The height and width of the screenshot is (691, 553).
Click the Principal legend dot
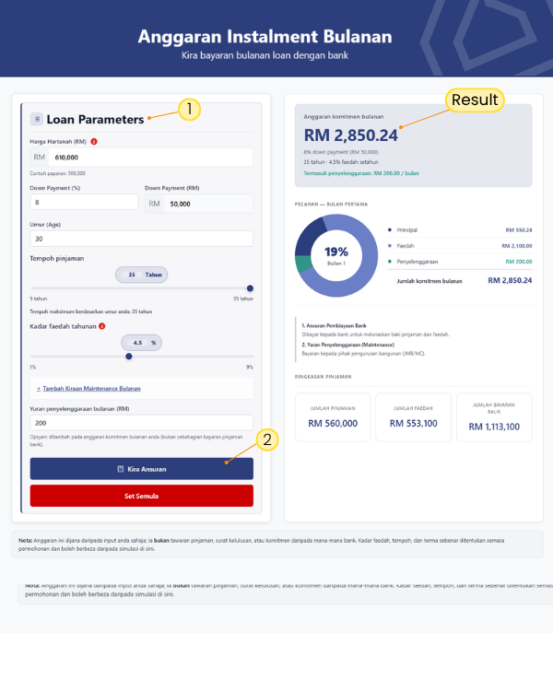(x=390, y=229)
